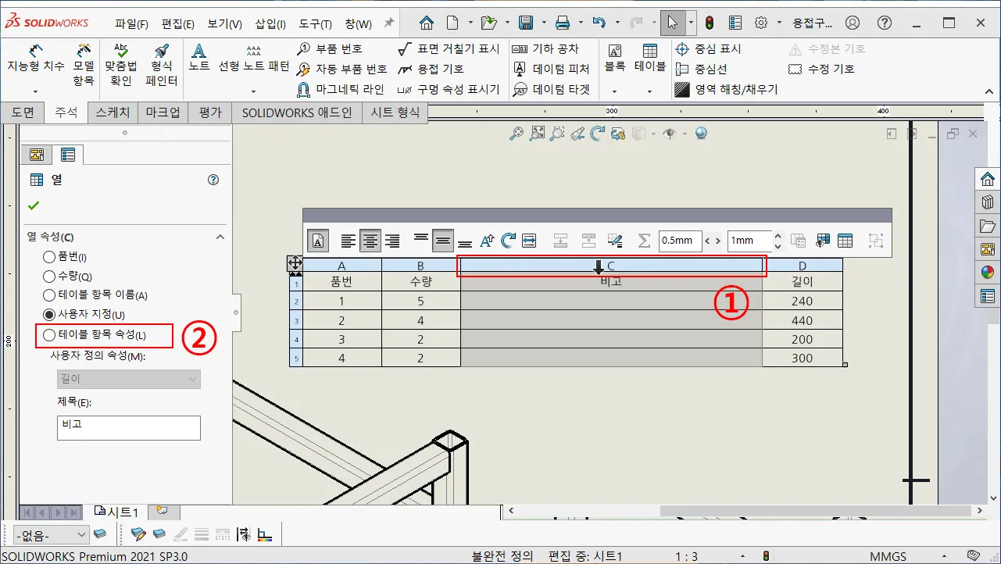Open the Options gear icon

761,22
